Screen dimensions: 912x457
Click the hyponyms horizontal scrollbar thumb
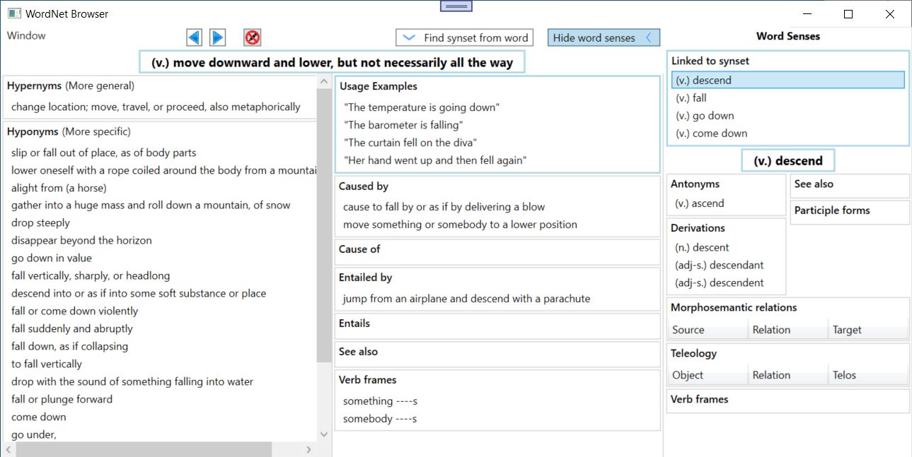click(144, 449)
